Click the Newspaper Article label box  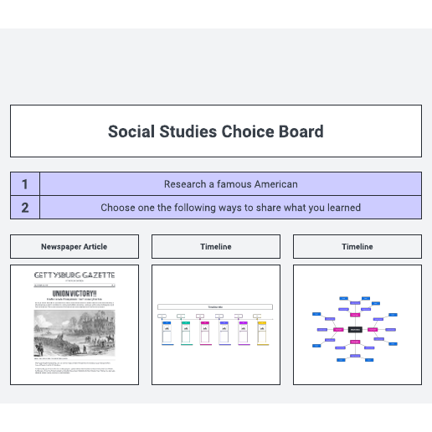pos(75,246)
